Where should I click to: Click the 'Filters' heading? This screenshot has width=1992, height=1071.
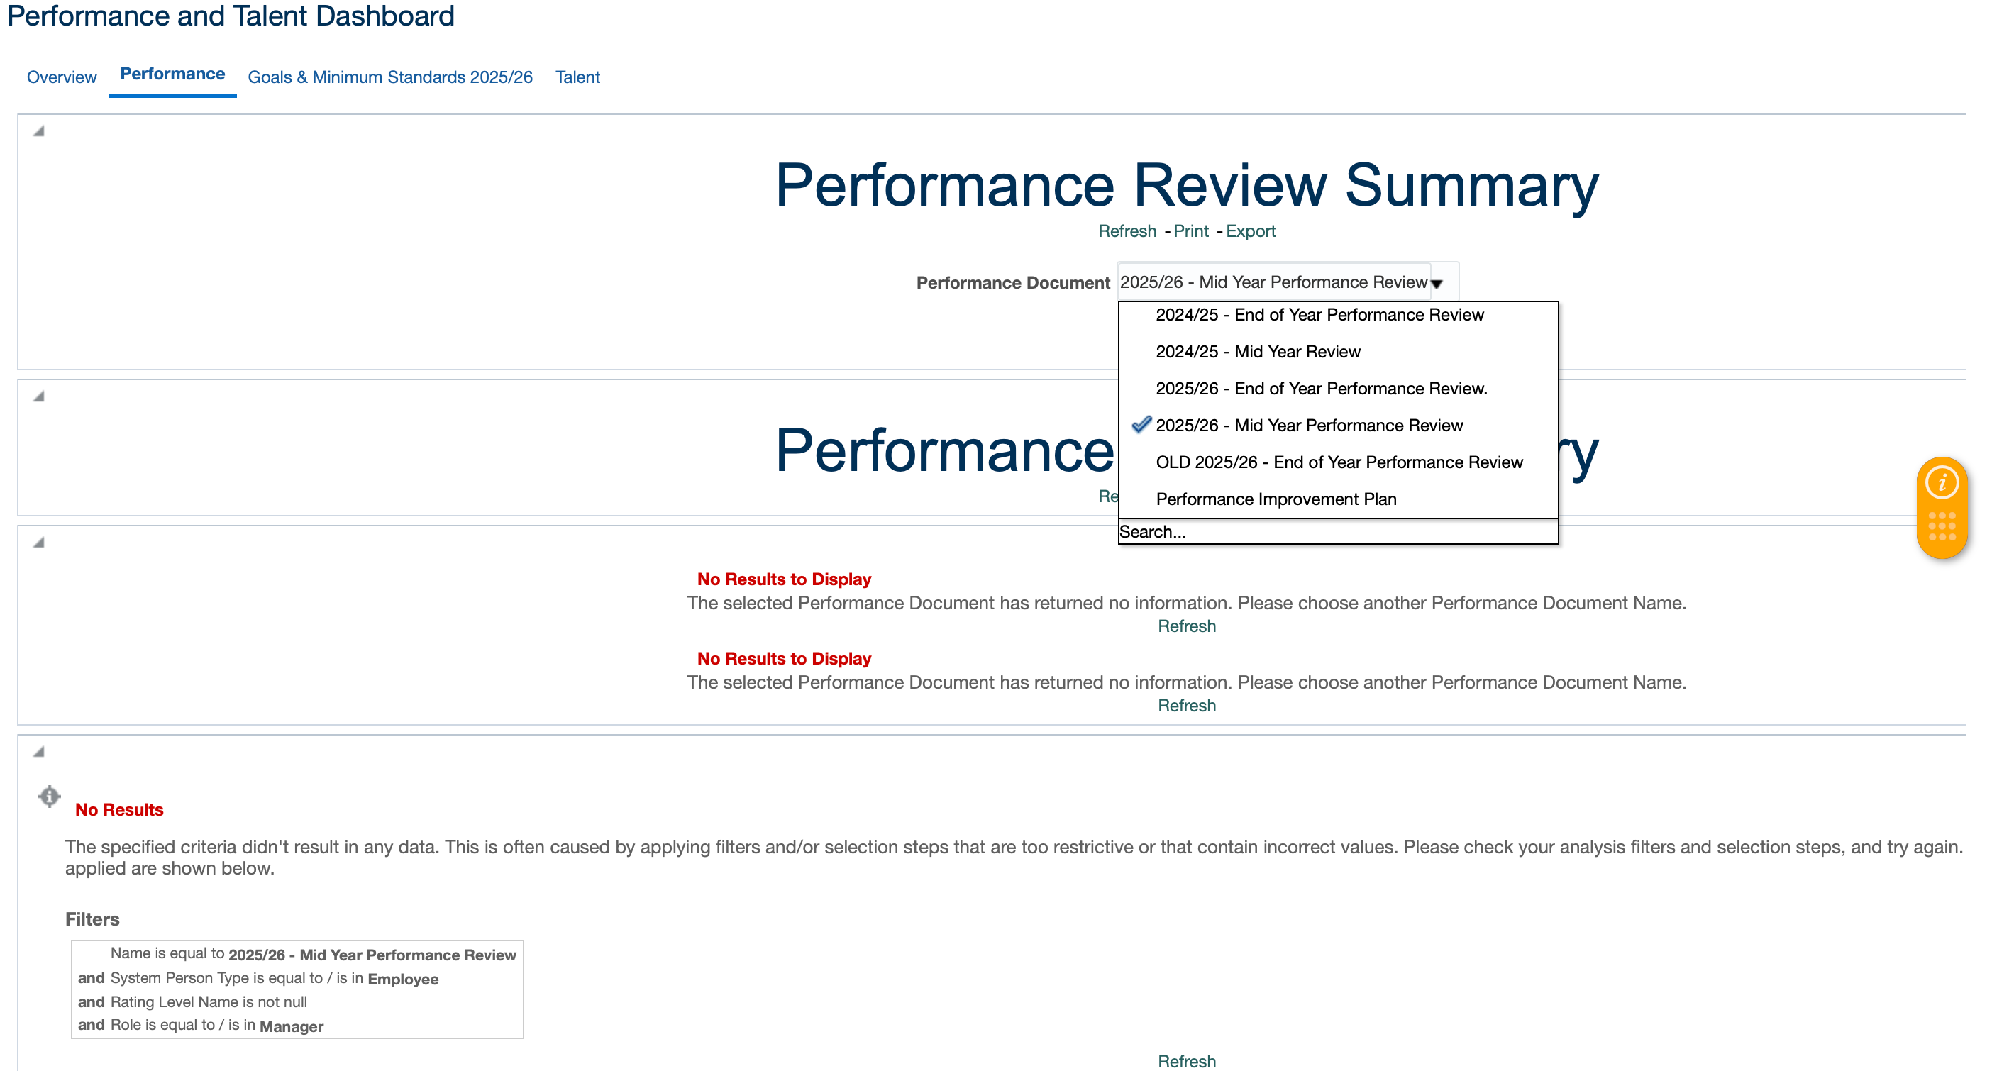click(x=92, y=919)
